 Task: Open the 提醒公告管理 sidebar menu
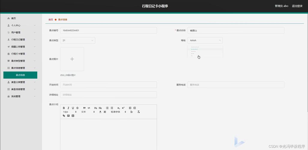20,47
